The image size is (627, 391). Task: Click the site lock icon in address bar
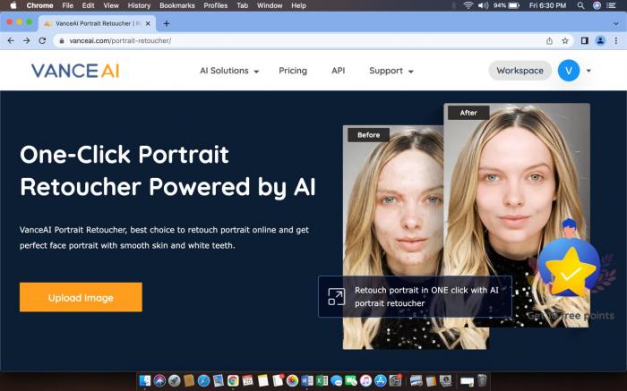click(62, 41)
